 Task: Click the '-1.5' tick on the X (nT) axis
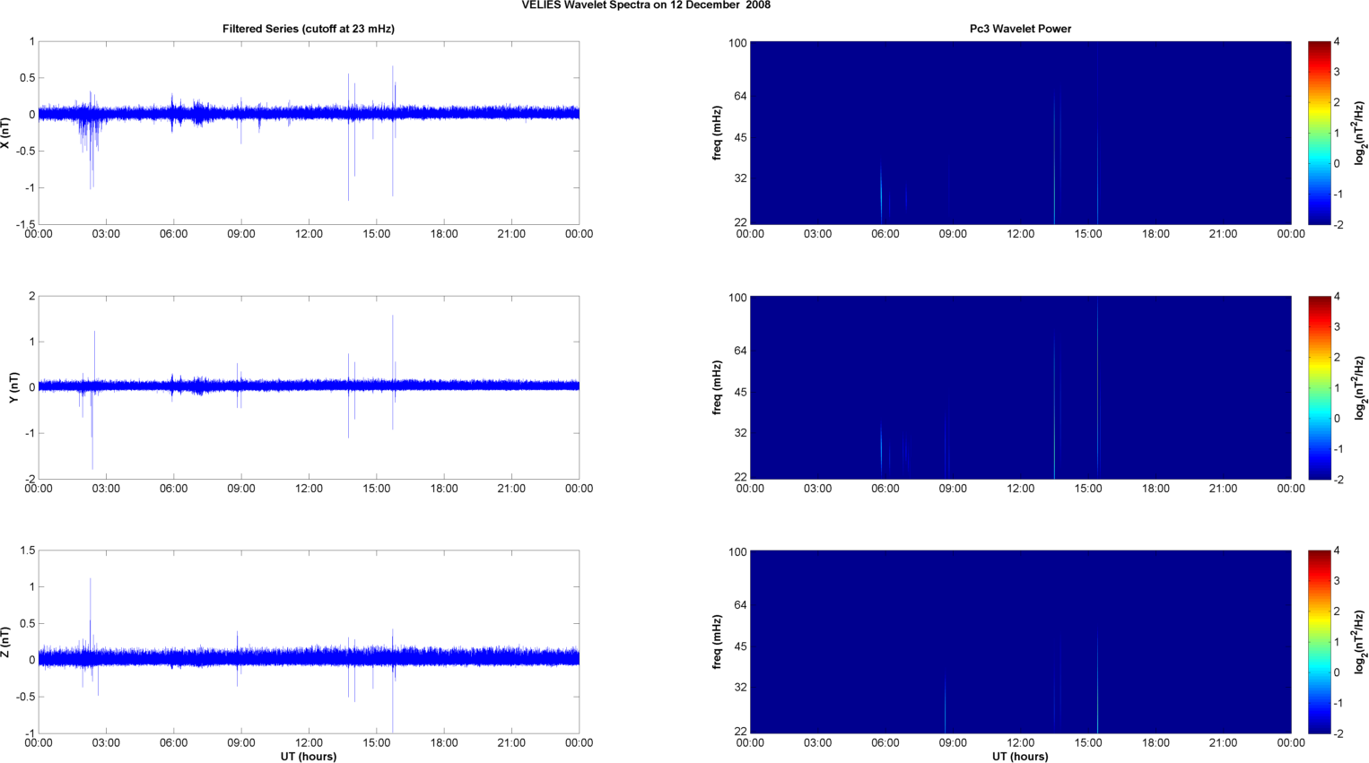[x=25, y=225]
